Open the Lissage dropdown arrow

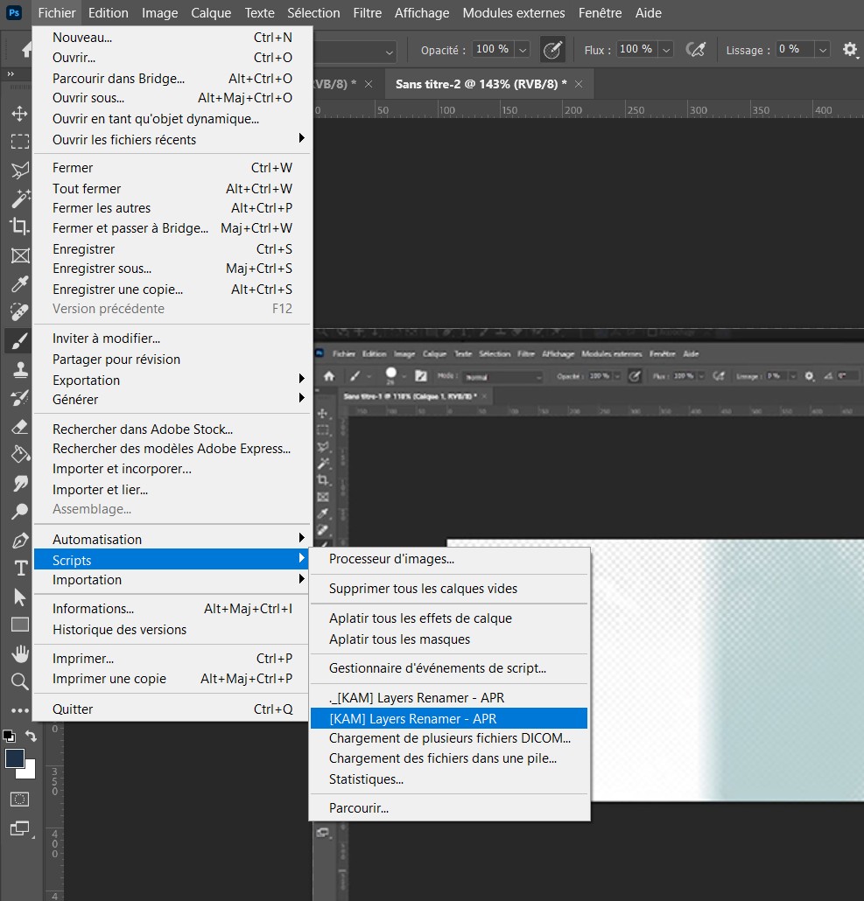click(823, 50)
